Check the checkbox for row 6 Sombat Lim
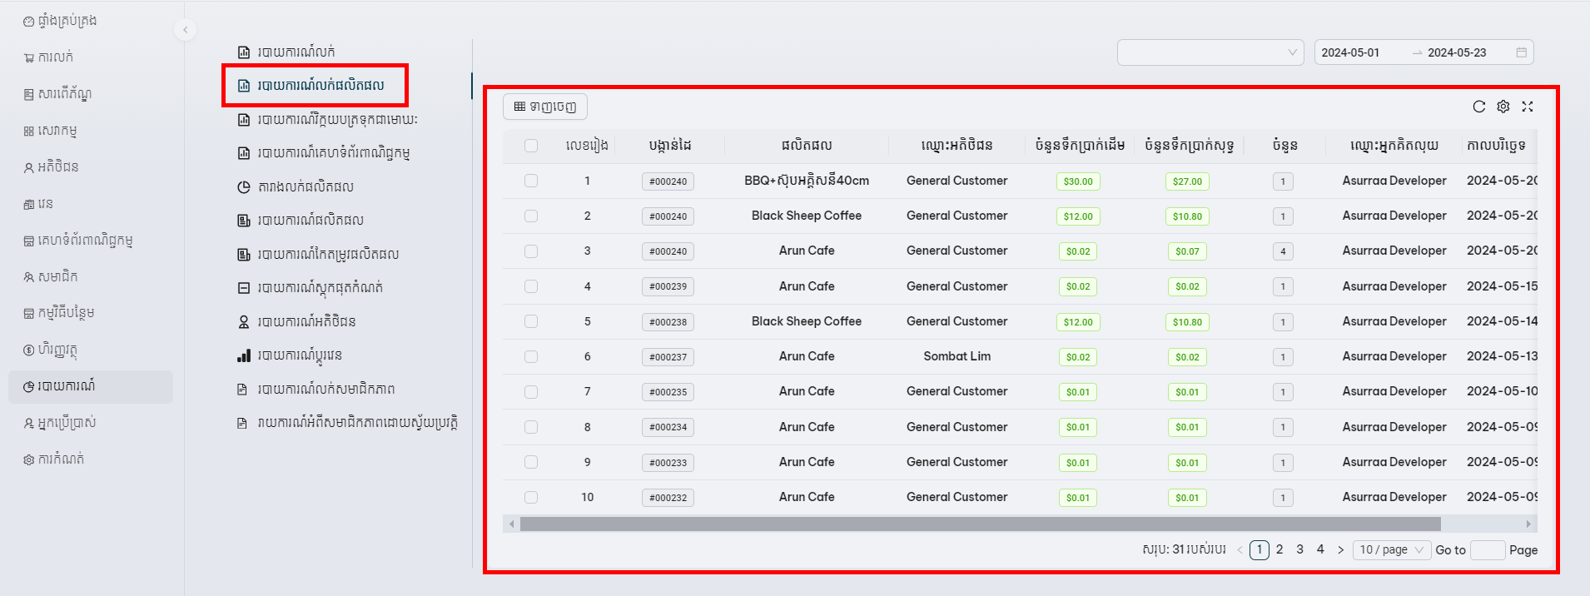Viewport: 1590px width, 596px height. [x=531, y=356]
